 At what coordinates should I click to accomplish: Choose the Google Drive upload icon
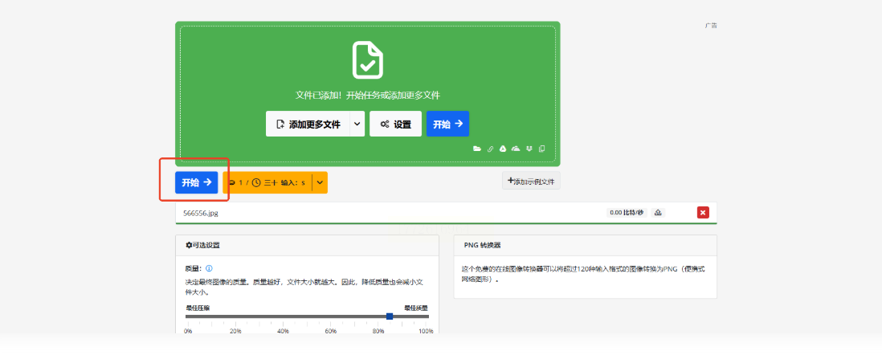coord(503,149)
